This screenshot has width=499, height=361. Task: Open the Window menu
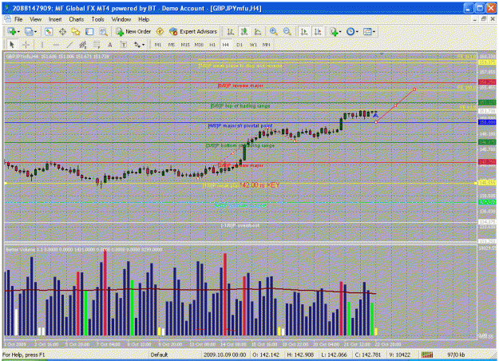tap(121, 19)
